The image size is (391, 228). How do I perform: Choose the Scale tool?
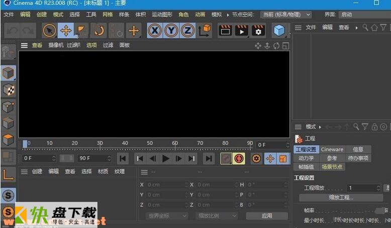(x=81, y=31)
